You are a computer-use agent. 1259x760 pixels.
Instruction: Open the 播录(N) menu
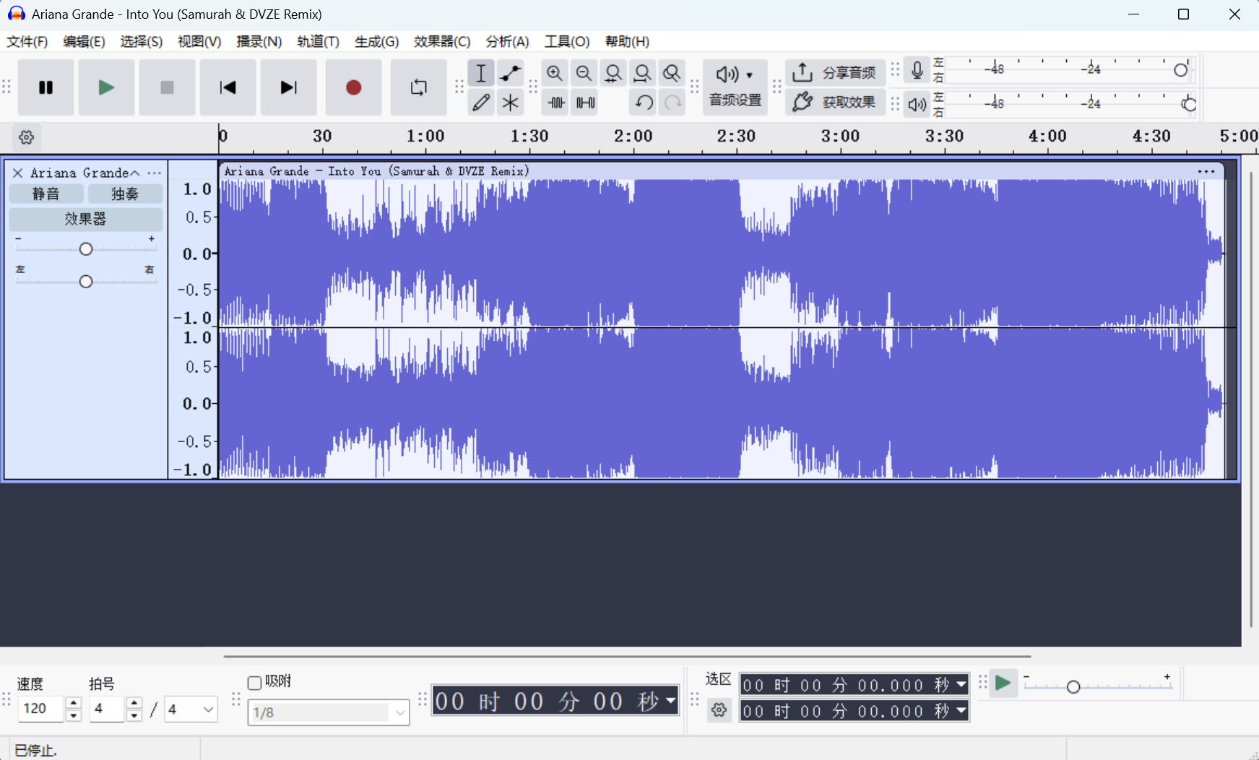click(259, 42)
